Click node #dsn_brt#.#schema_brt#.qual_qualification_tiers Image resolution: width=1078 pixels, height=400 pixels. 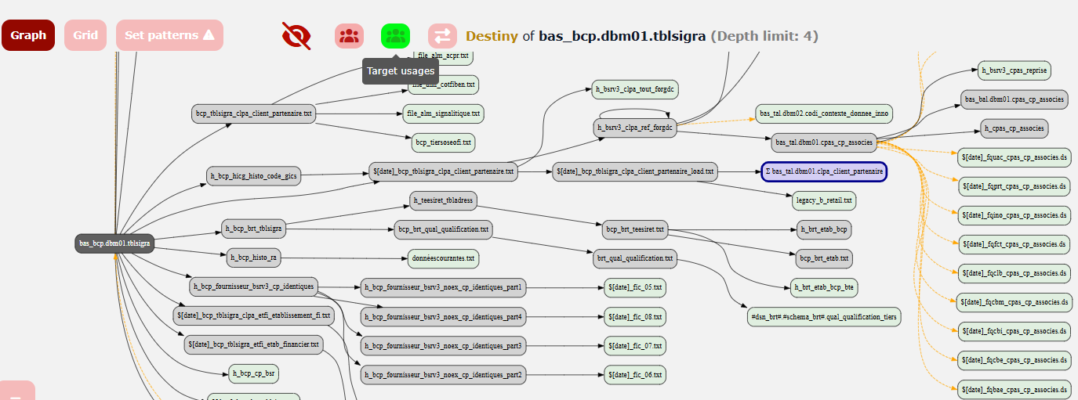[x=824, y=317]
